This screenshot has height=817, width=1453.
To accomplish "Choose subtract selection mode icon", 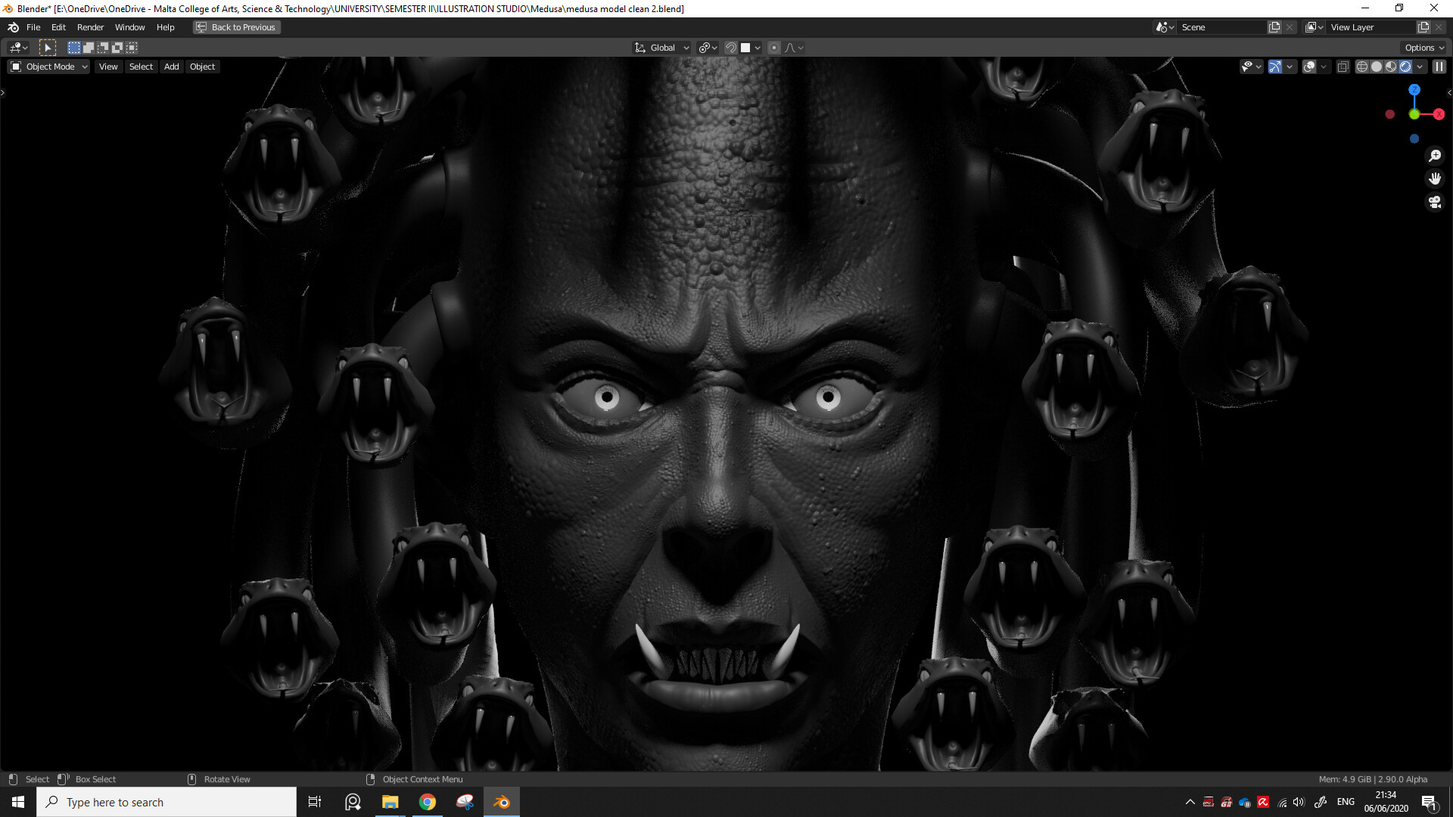I will 102,48.
